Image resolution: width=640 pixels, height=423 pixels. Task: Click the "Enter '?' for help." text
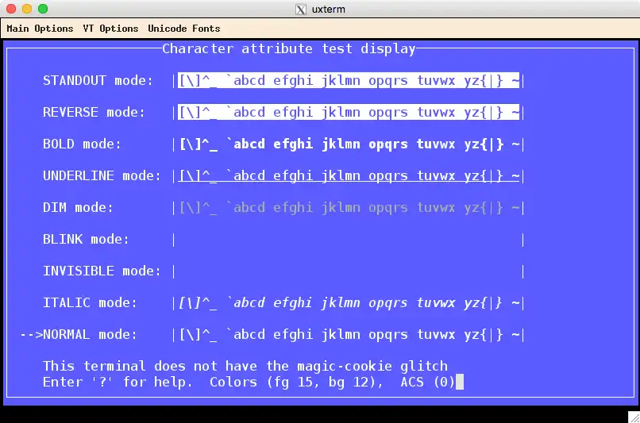(x=118, y=383)
